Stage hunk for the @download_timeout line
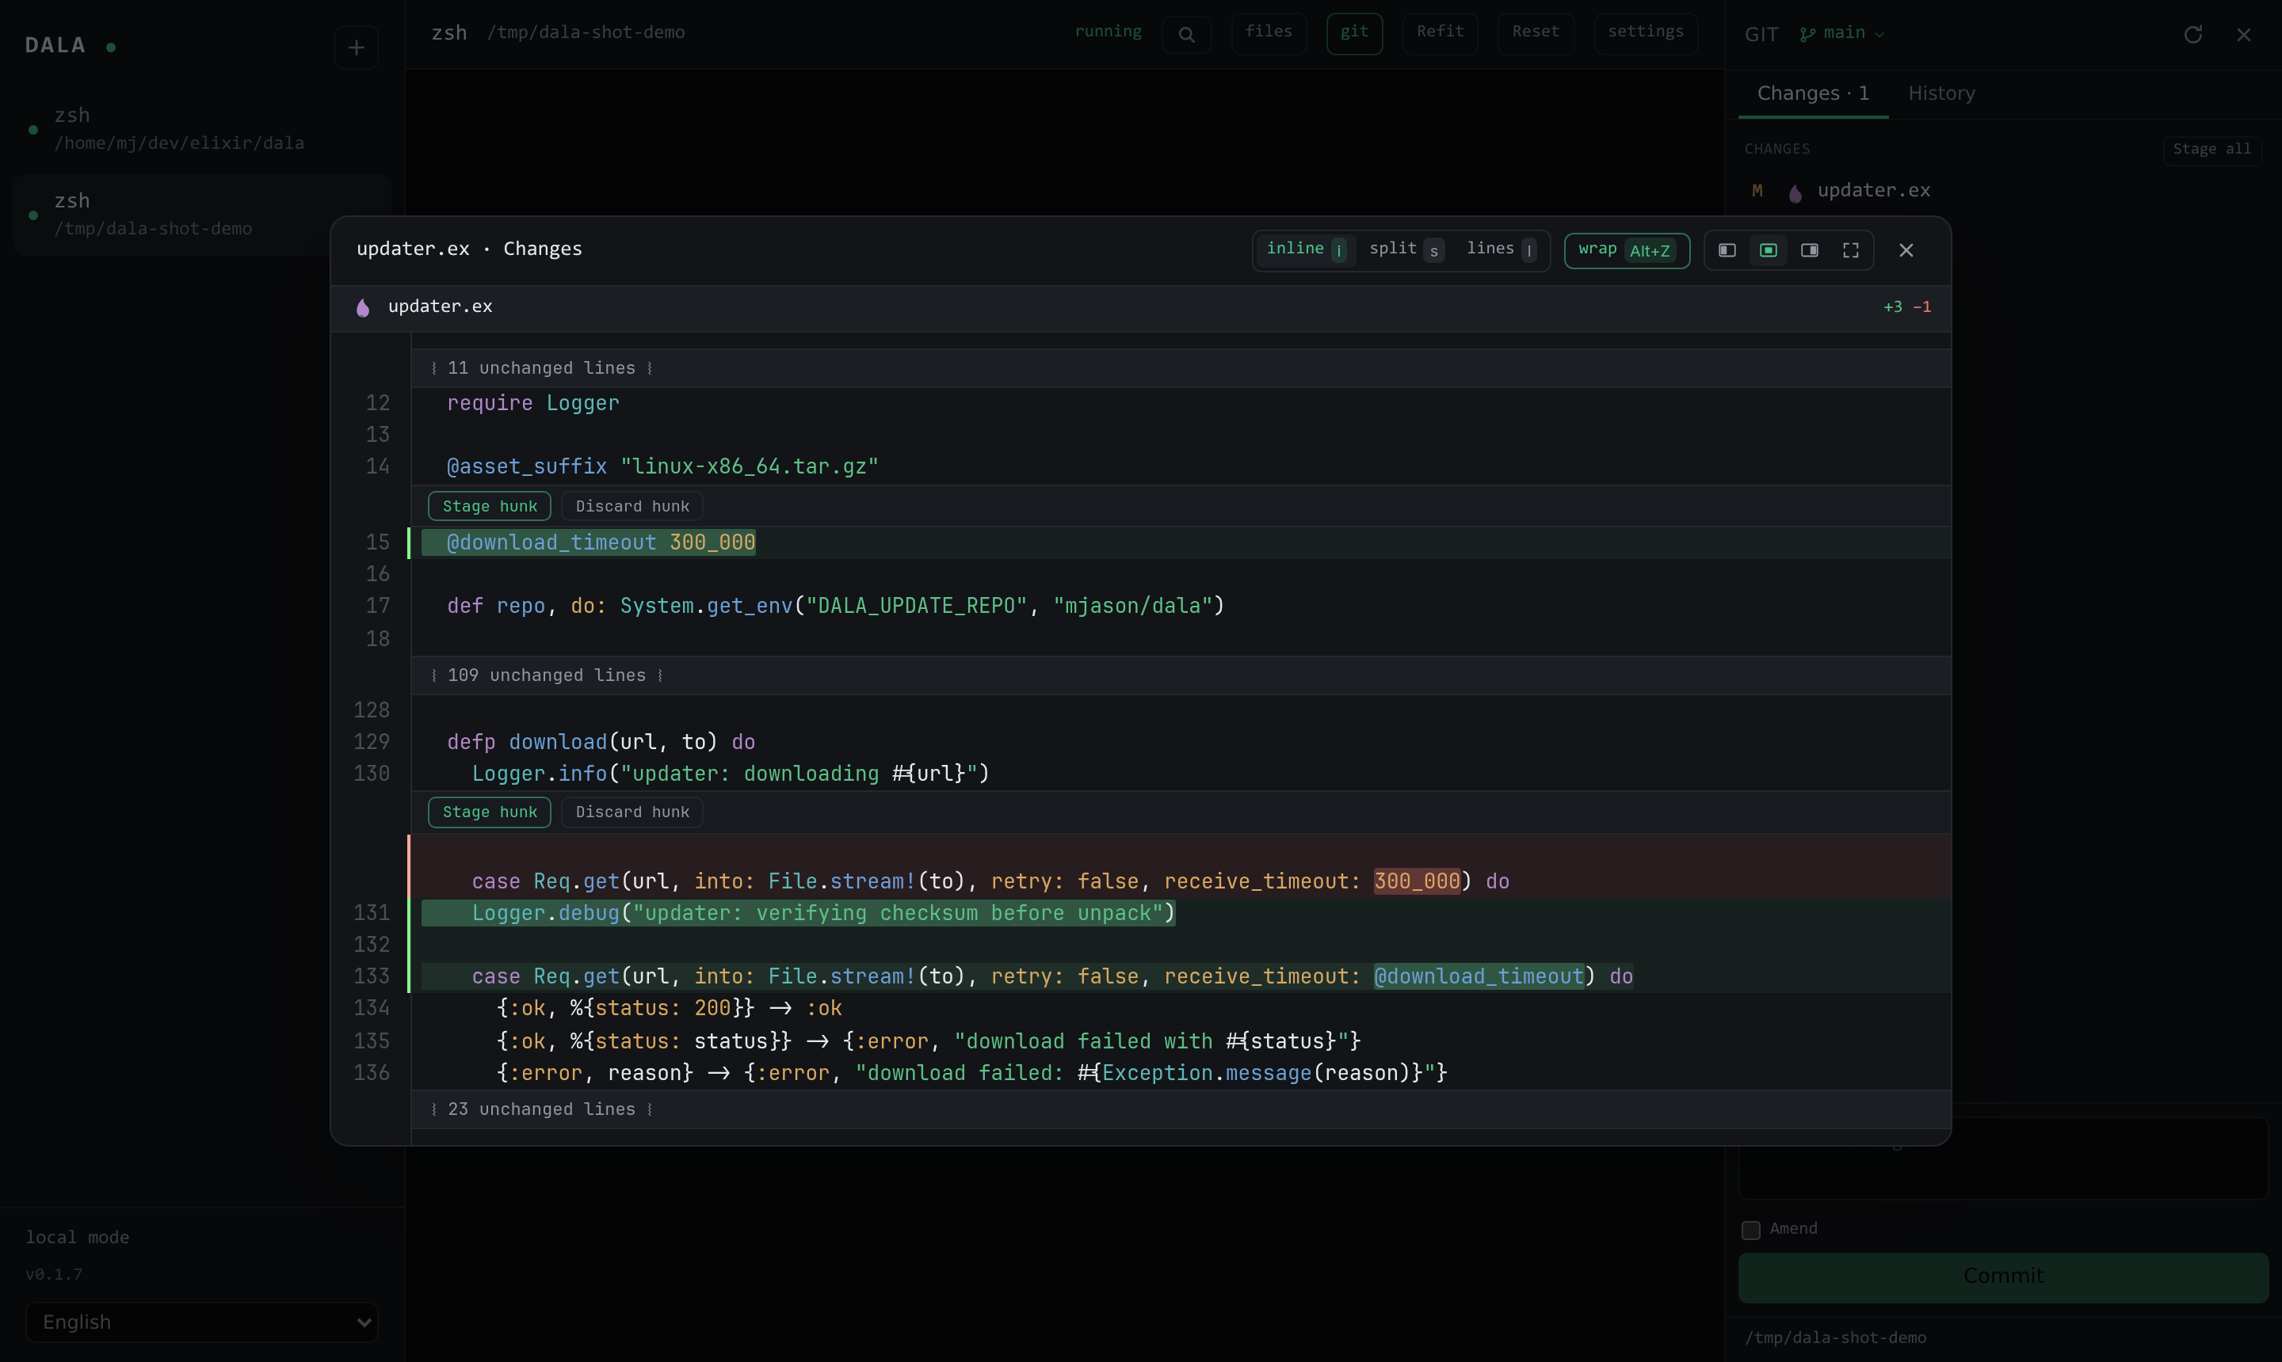The image size is (2282, 1362). tap(490, 507)
